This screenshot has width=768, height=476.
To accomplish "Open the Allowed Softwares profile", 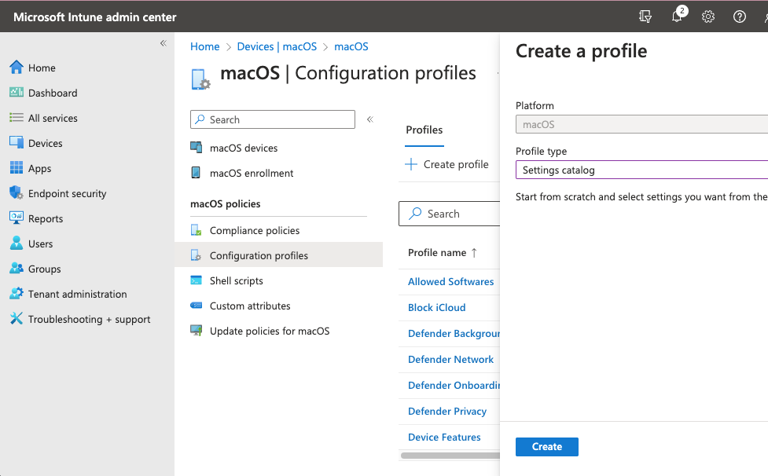I will tap(450, 282).
